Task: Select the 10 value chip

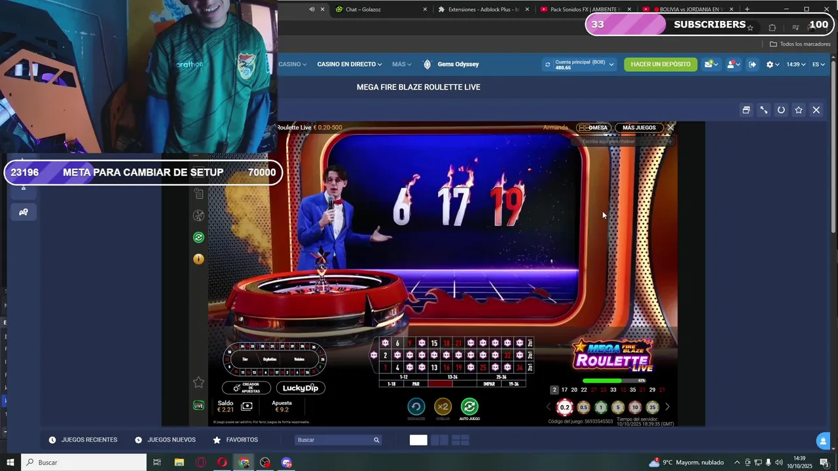Action: pyautogui.click(x=635, y=408)
